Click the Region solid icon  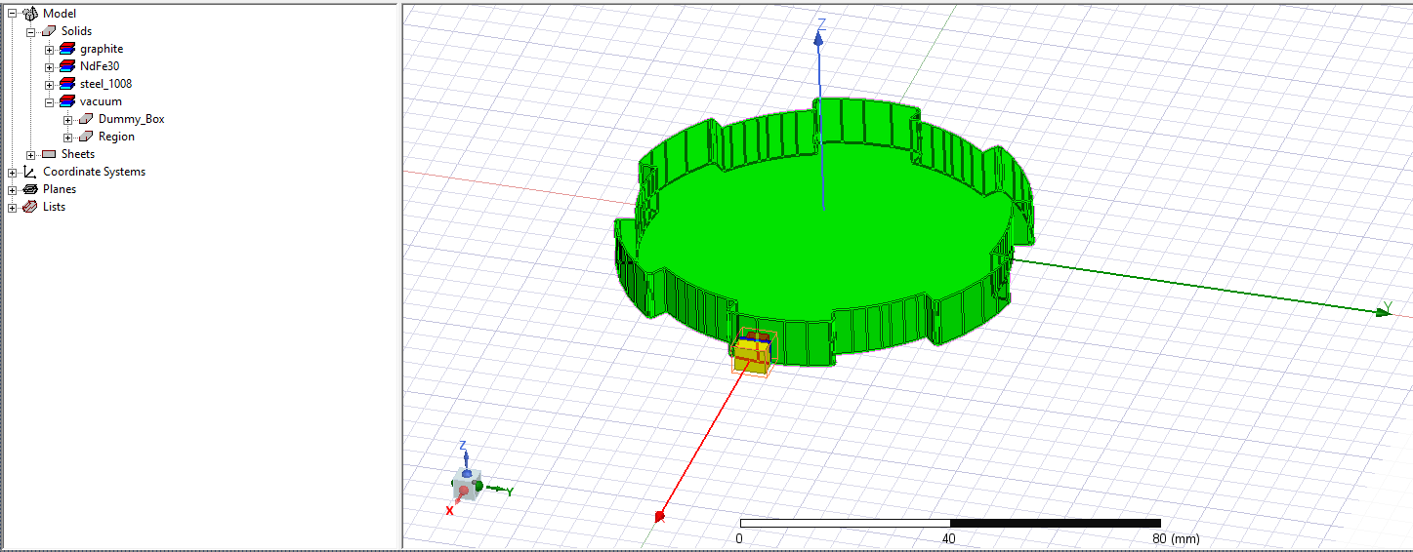(x=86, y=137)
